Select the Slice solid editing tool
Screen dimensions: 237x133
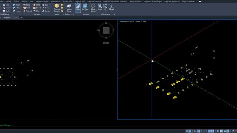(x=6, y=5)
